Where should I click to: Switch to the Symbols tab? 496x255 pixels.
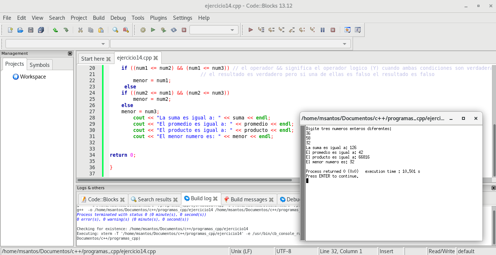[40, 65]
